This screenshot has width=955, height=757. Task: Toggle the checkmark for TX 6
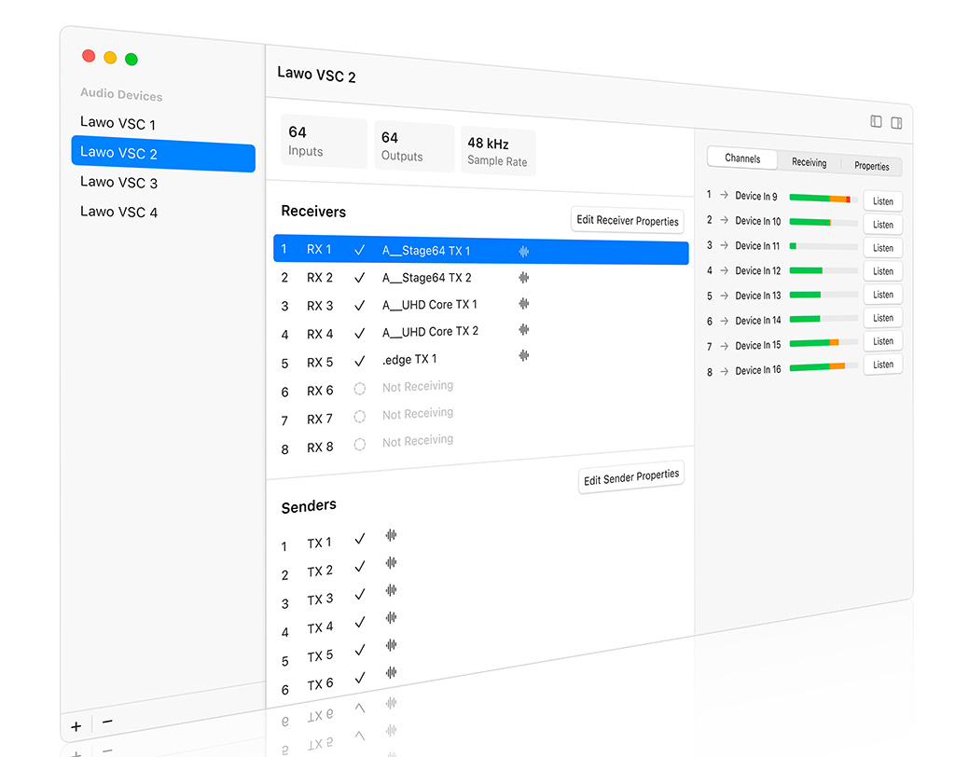[x=360, y=677]
